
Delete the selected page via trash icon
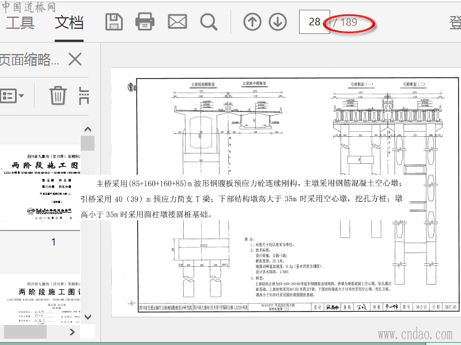(58, 95)
